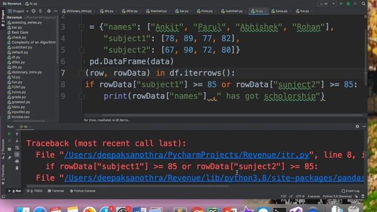Click the restore layout icon in Run panel
Viewport: 377px width, 212px height.
click(9, 149)
